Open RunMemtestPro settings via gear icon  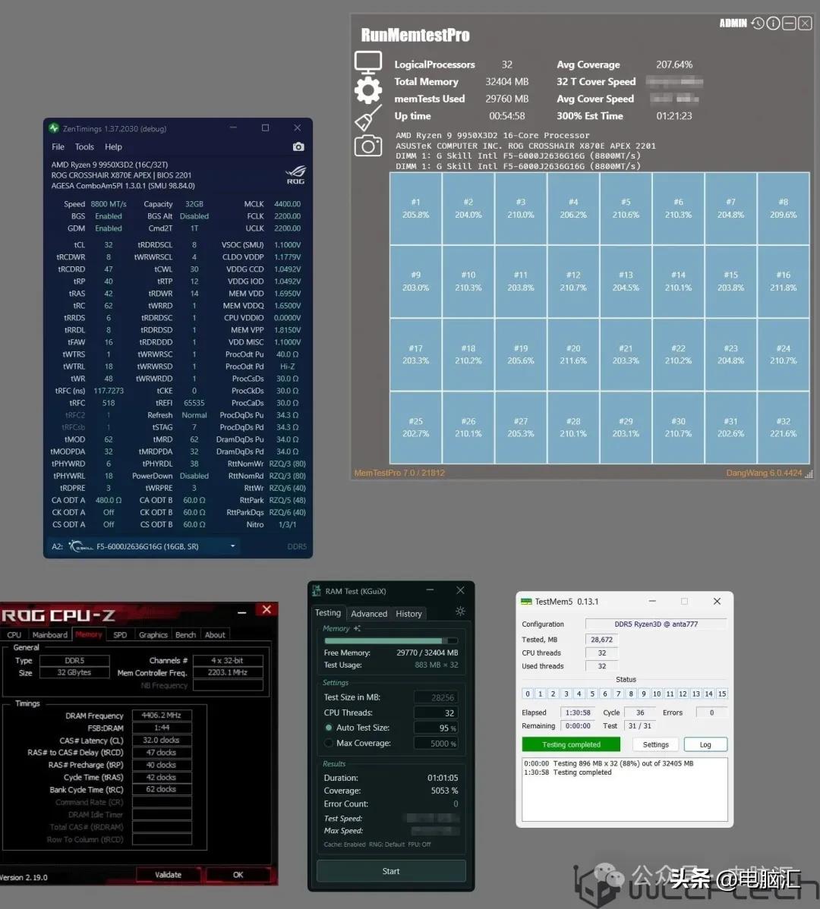368,90
